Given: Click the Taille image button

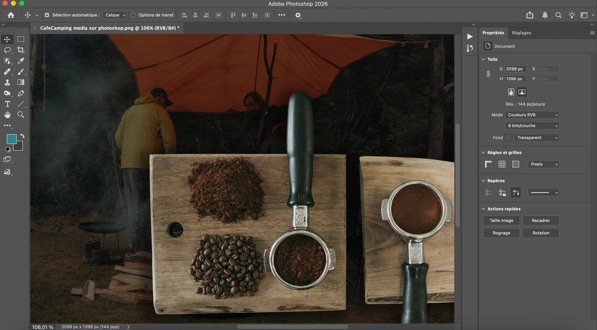Looking at the screenshot, I should coord(501,221).
